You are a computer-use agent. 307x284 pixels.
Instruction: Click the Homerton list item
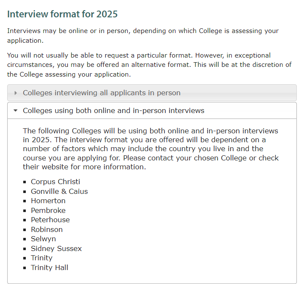click(48, 201)
